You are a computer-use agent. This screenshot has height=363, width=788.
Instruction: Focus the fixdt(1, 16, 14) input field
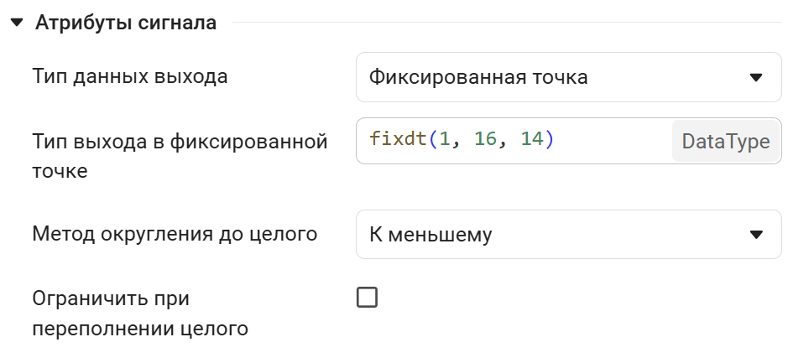[x=604, y=141]
